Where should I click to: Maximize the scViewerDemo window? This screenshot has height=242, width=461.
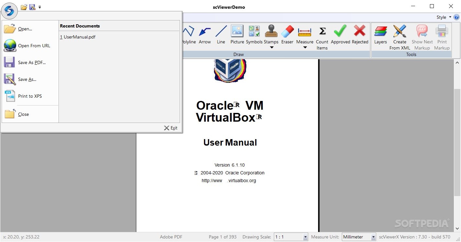point(432,6)
